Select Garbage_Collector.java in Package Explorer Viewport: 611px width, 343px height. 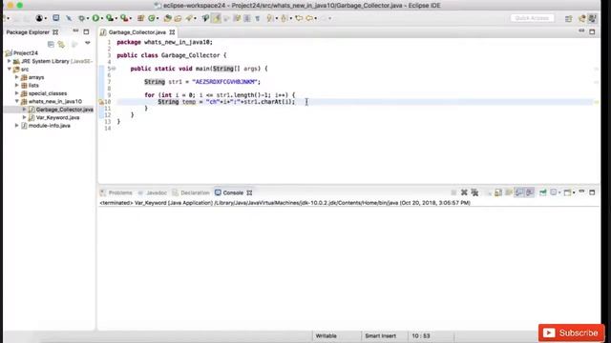pos(64,110)
